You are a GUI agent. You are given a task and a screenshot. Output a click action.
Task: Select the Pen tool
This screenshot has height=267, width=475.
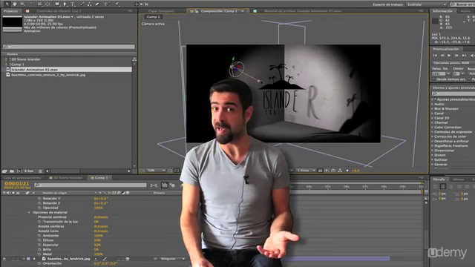click(x=65, y=4)
